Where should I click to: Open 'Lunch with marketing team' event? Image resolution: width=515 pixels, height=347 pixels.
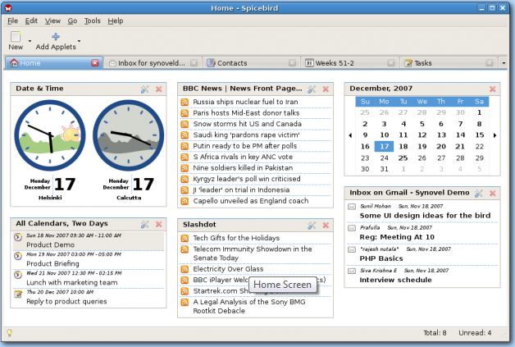click(89, 278)
